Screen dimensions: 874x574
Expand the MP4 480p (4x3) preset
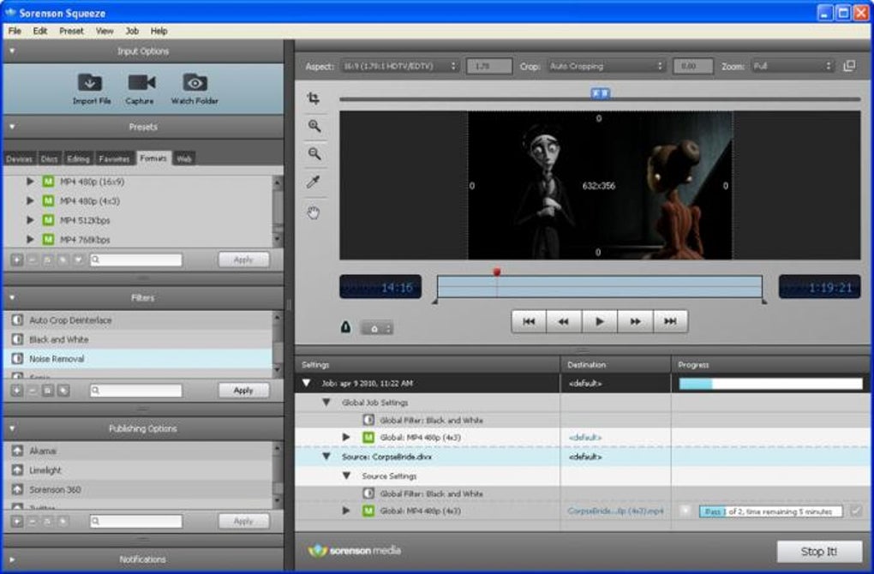(x=30, y=200)
